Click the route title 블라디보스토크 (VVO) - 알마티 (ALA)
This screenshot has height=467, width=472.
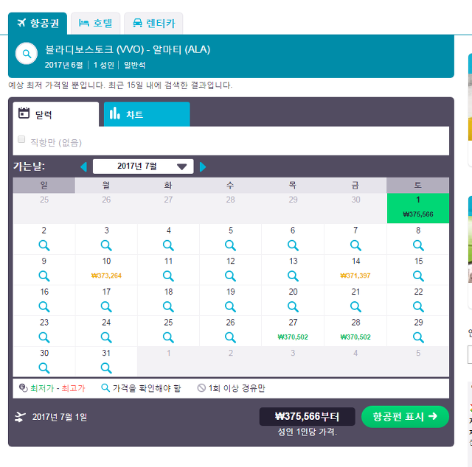[128, 49]
